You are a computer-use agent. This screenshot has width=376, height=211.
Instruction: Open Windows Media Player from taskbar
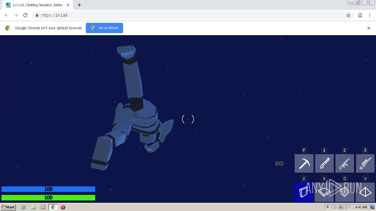tap(43, 207)
